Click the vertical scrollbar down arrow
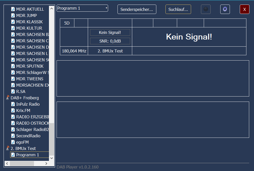The image size is (254, 171). click(x=52, y=158)
